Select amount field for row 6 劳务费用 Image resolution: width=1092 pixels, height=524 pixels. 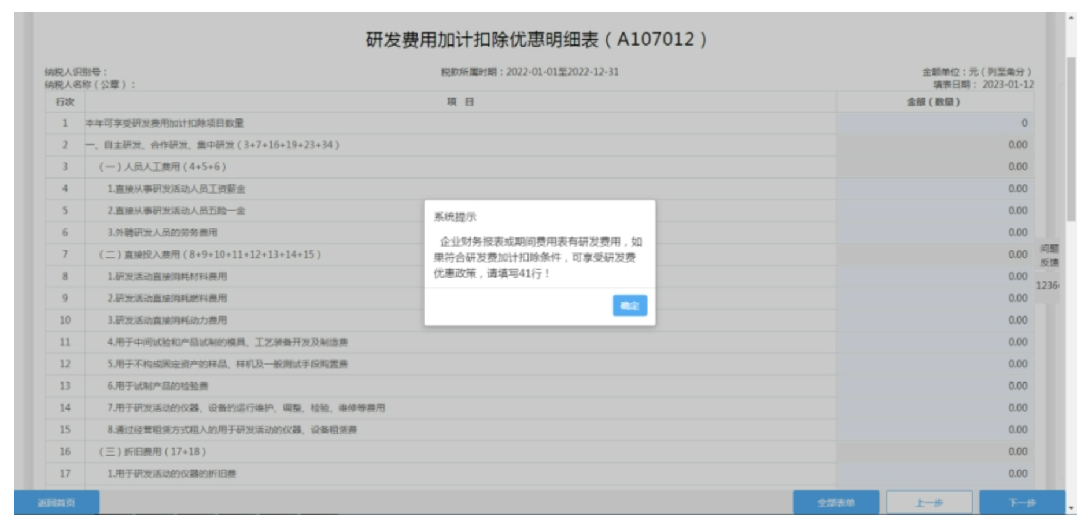point(934,232)
